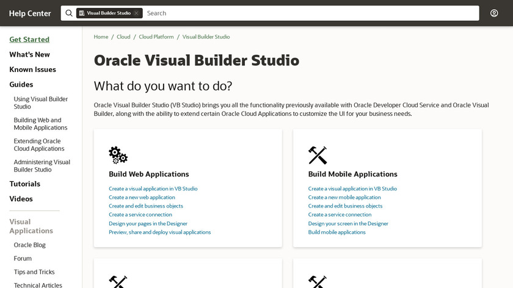Click the search magnifier icon
The image size is (513, 288).
click(x=69, y=13)
